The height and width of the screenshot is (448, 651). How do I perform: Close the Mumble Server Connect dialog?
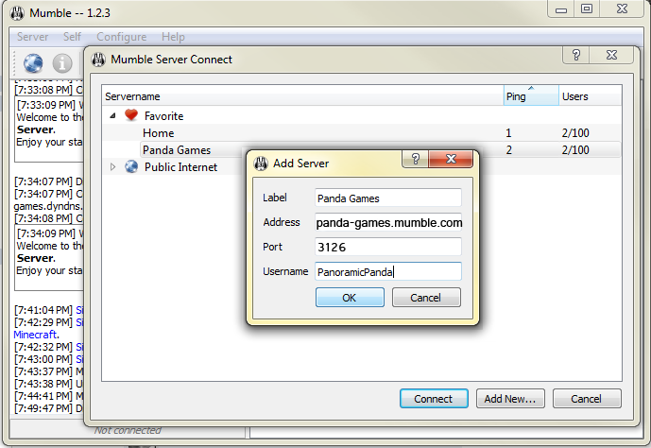(611, 55)
